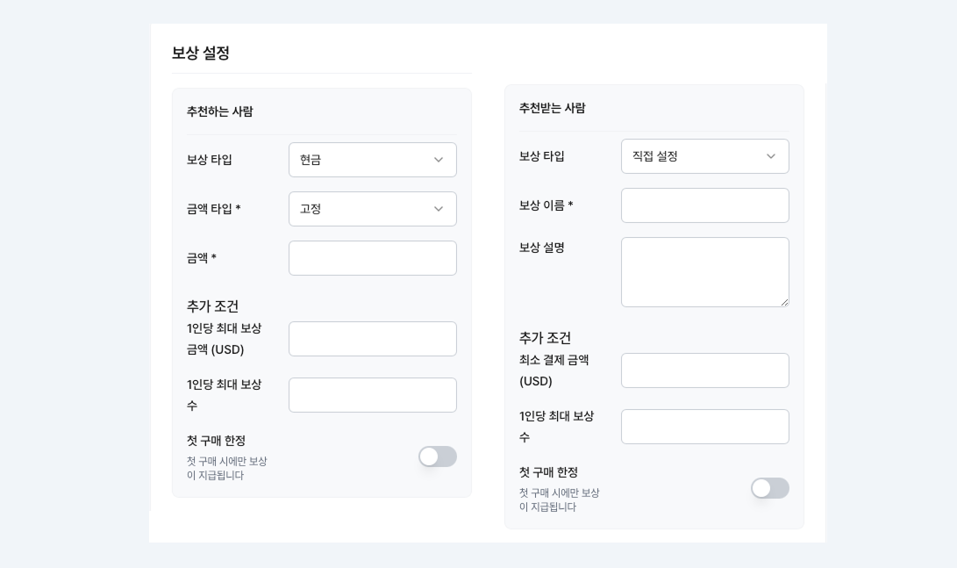Toggle the first-purchase-only switch in the left card

tap(438, 457)
